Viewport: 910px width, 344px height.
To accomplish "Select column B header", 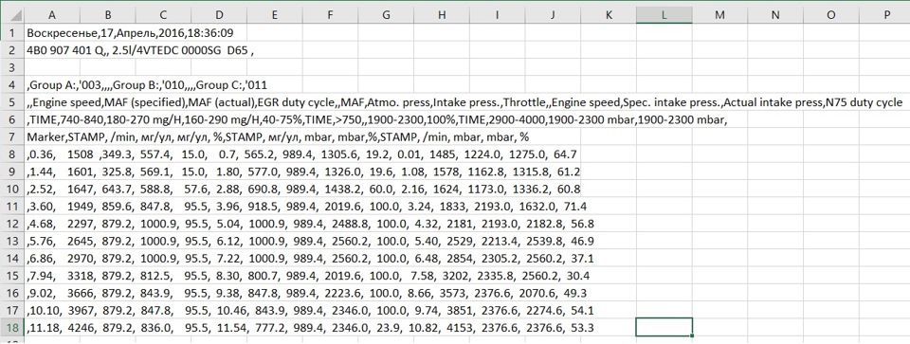I will coord(108,16).
